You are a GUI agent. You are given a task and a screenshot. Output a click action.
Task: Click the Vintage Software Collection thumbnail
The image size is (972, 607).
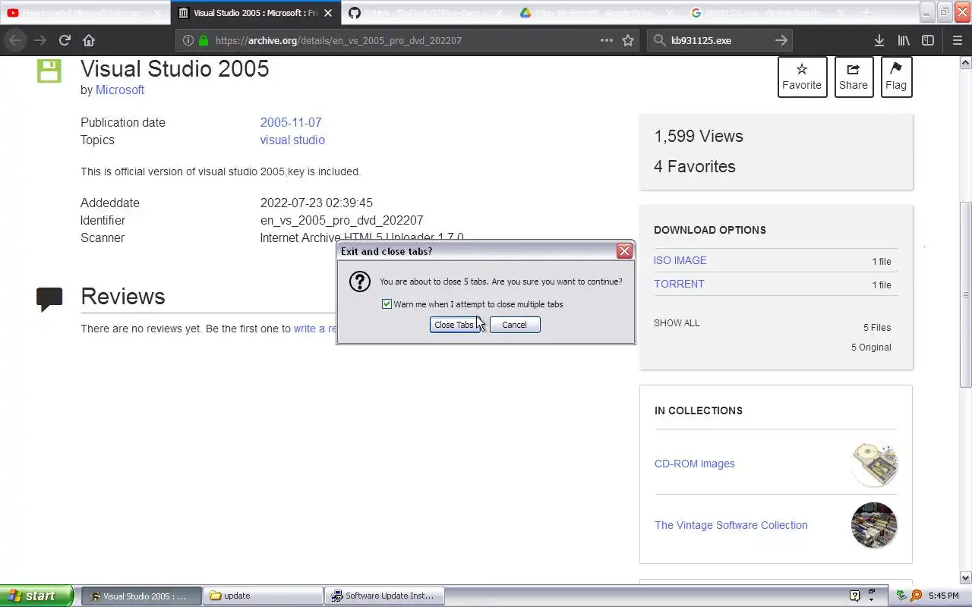click(x=874, y=525)
